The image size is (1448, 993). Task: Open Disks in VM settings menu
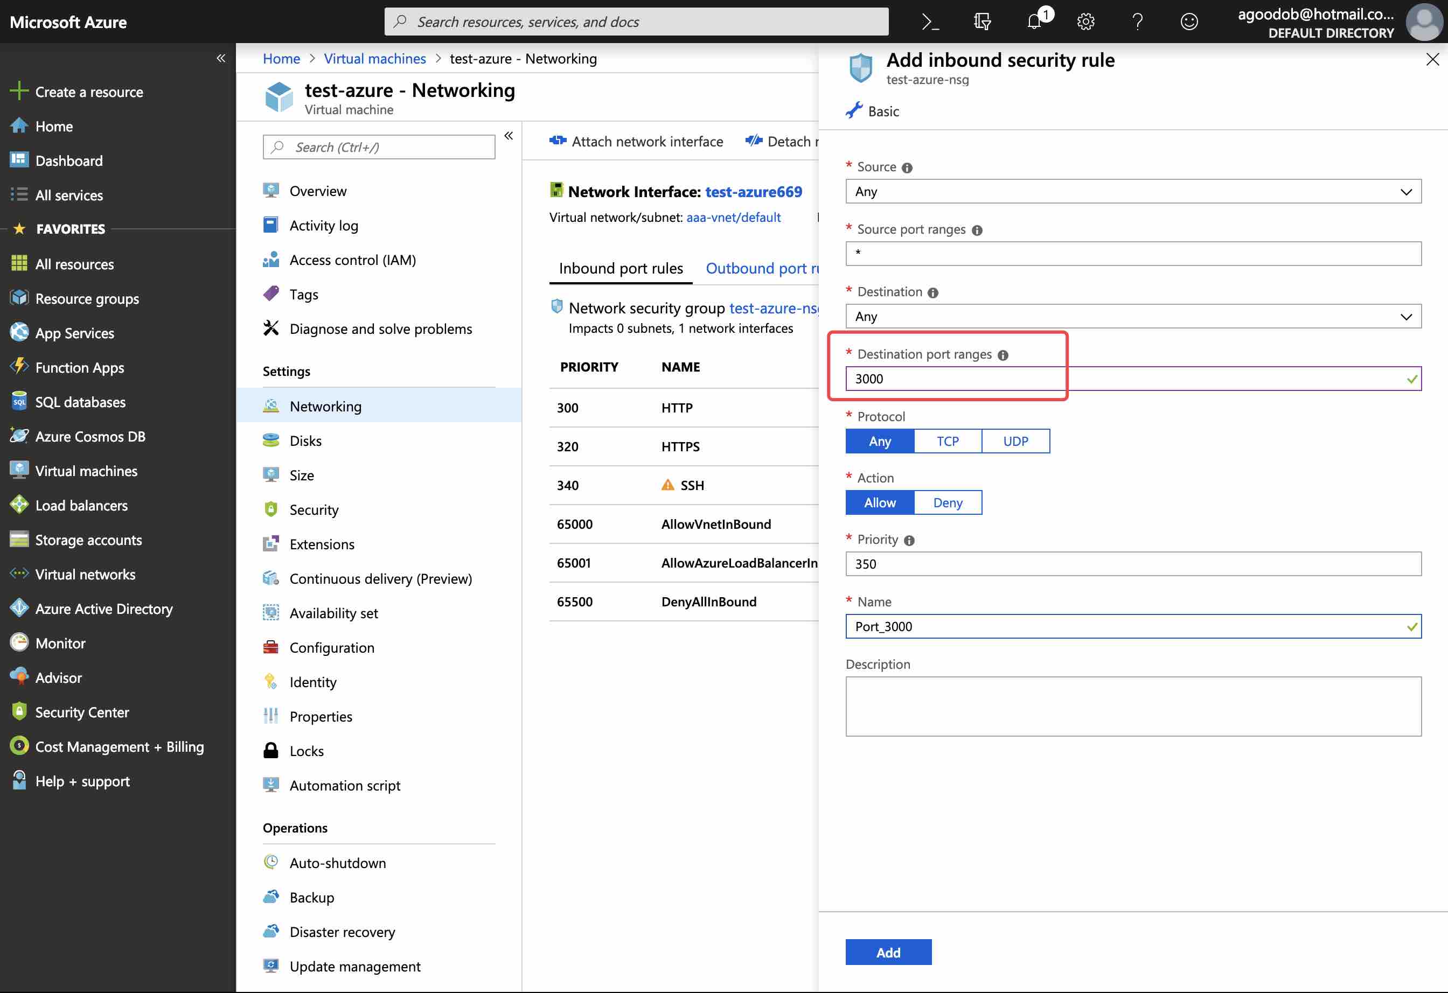click(x=305, y=441)
